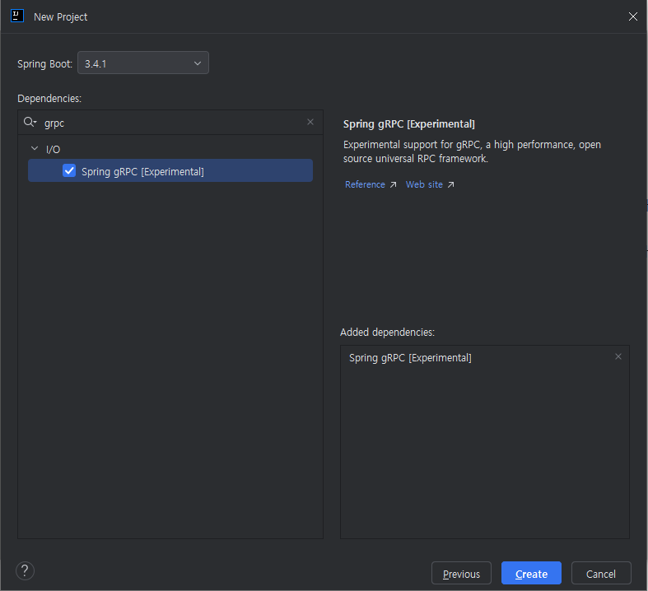Cancel the New Project dialog
This screenshot has width=648, height=591.
[x=601, y=573]
